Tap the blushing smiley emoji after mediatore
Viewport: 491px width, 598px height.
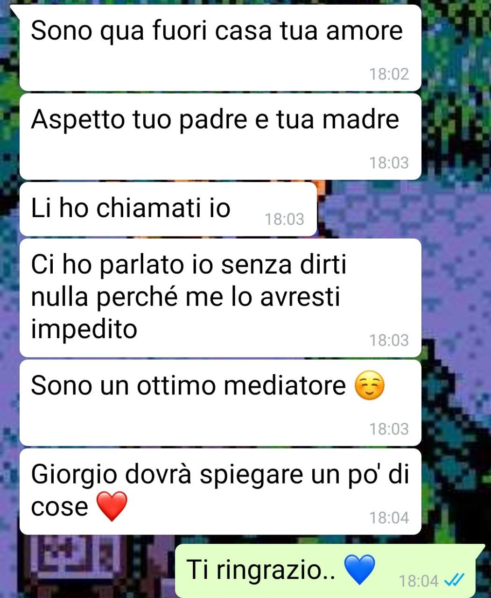click(x=370, y=386)
